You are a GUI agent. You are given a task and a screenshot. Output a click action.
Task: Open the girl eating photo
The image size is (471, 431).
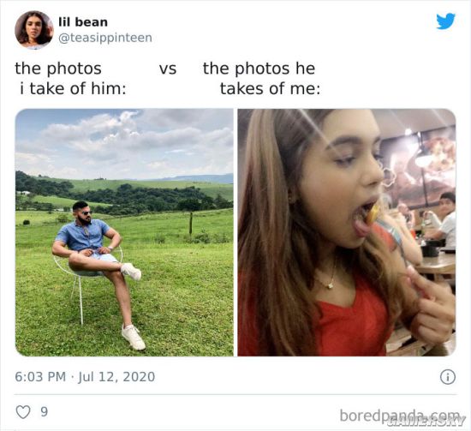pyautogui.click(x=347, y=232)
